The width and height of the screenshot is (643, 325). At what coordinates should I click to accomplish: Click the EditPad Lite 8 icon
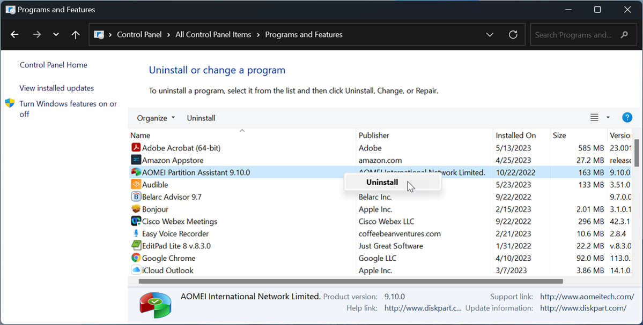coord(136,246)
